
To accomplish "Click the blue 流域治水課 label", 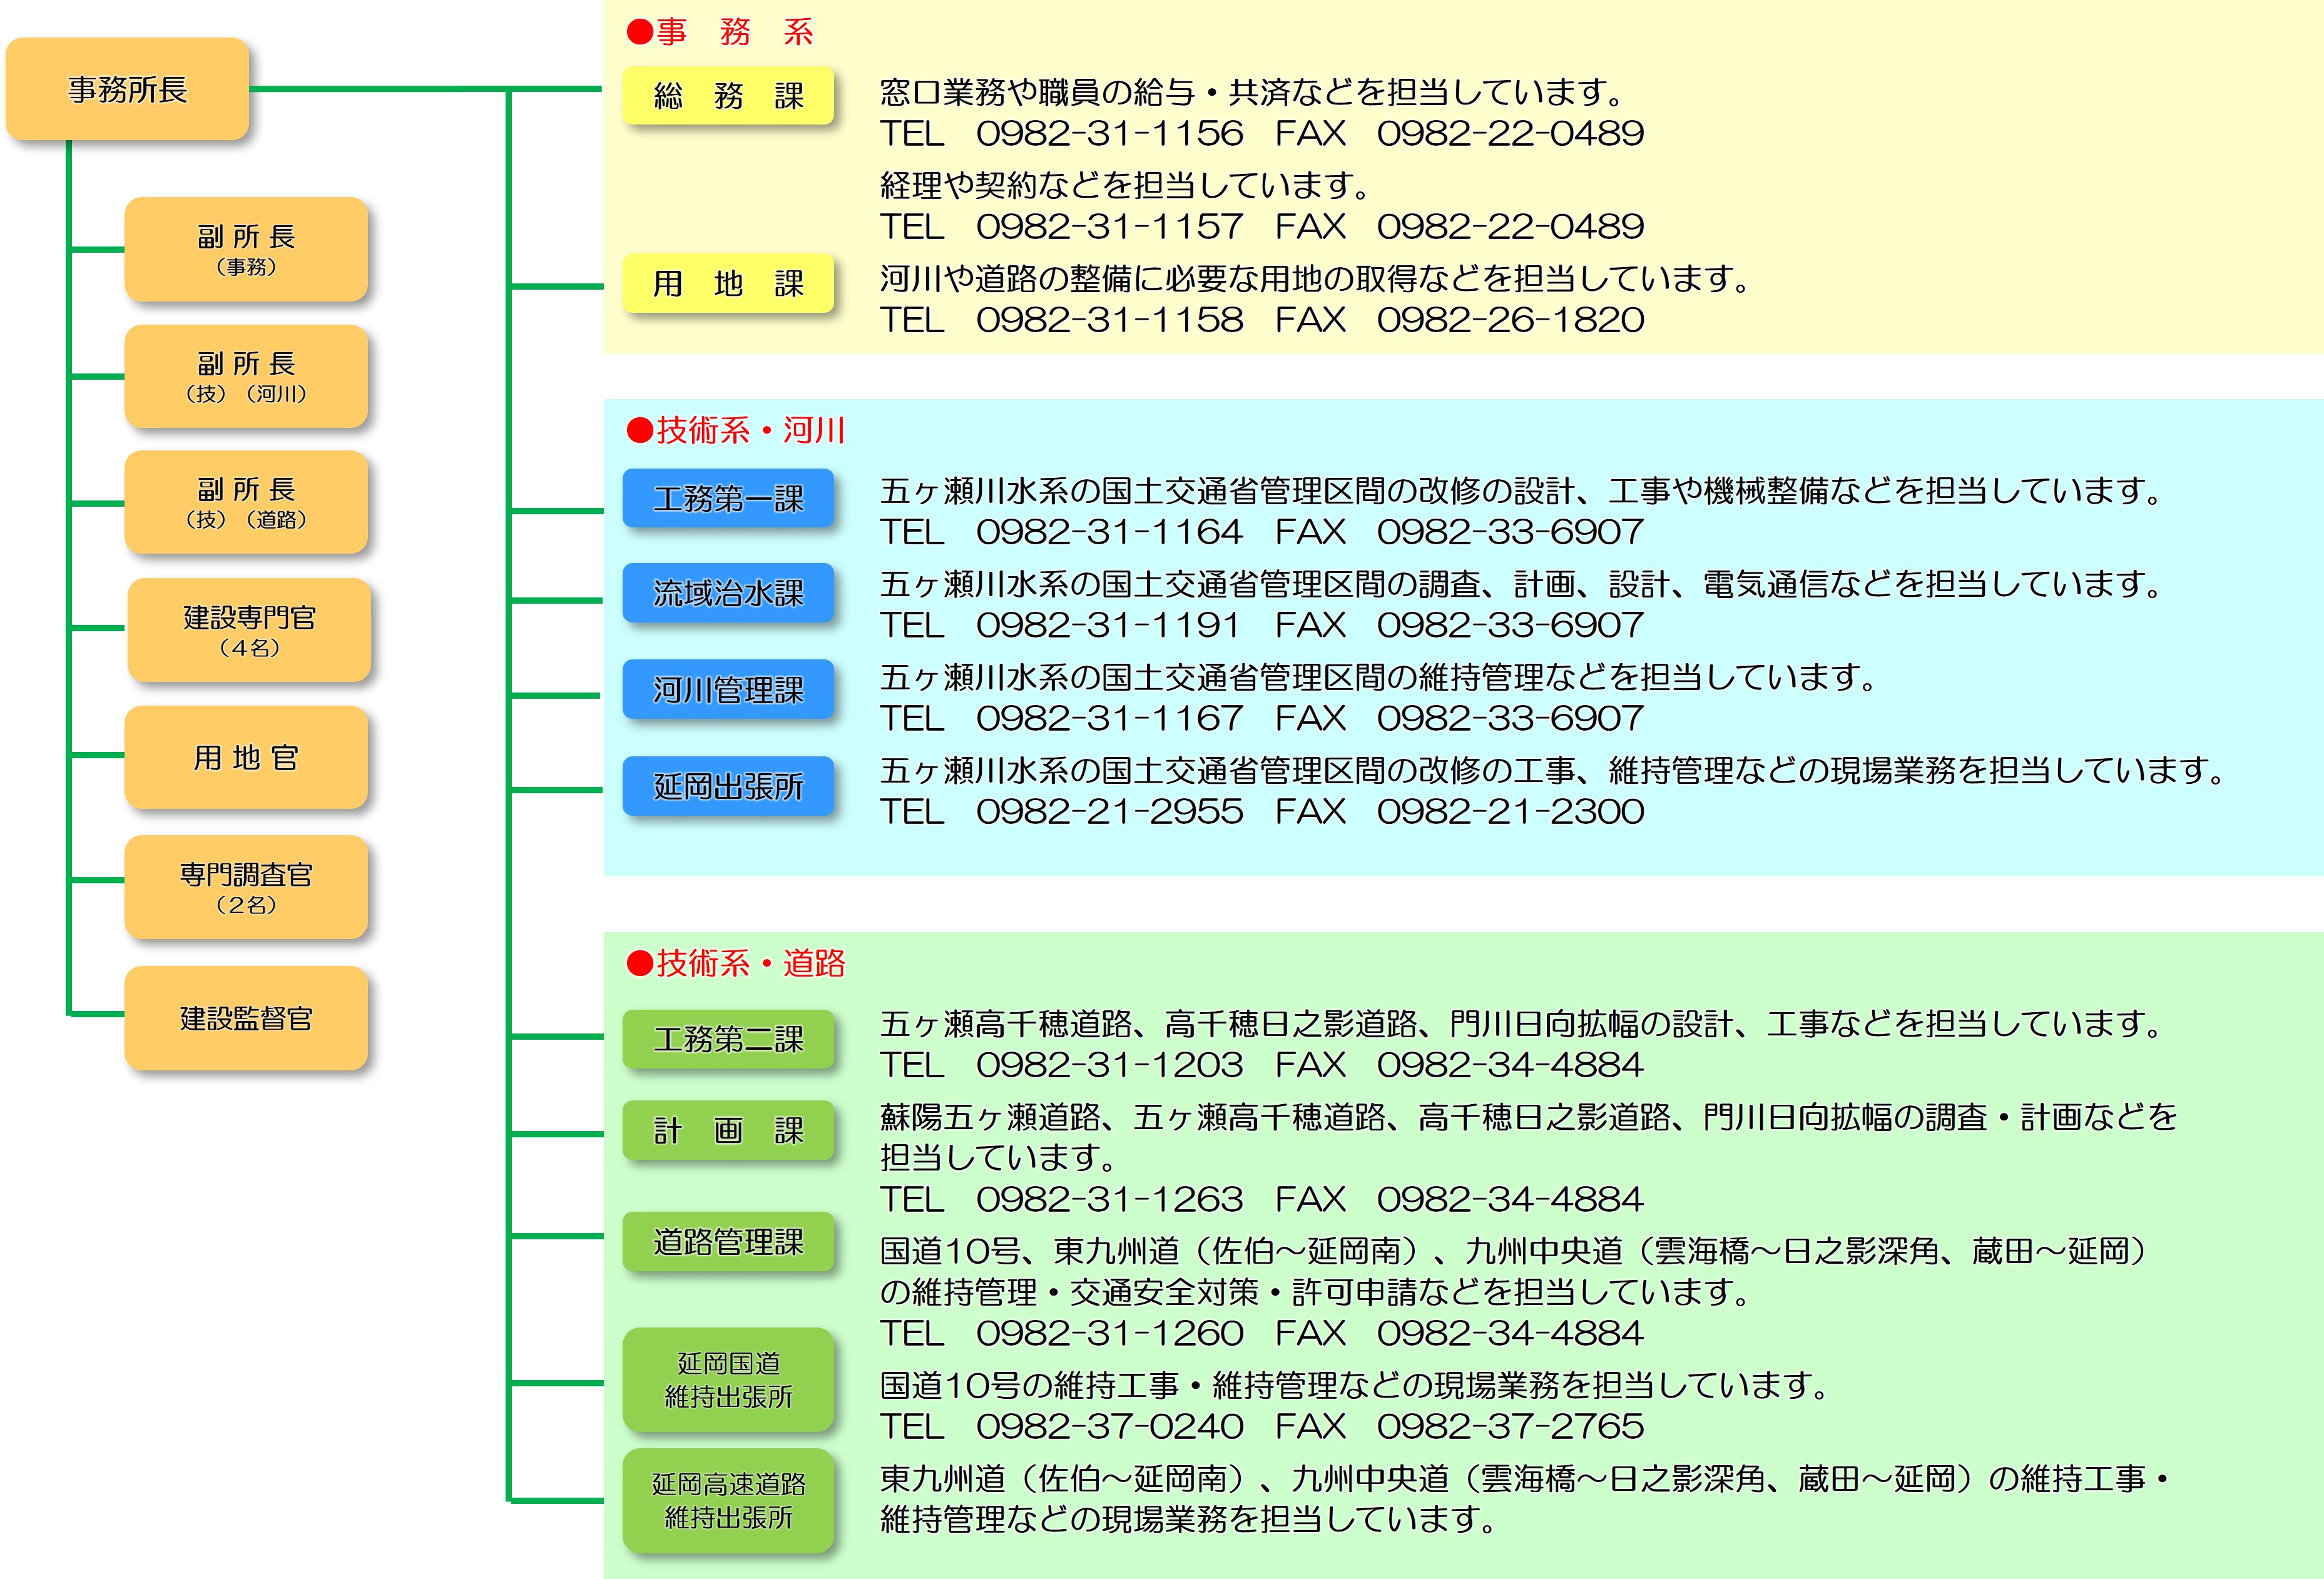I will [728, 593].
